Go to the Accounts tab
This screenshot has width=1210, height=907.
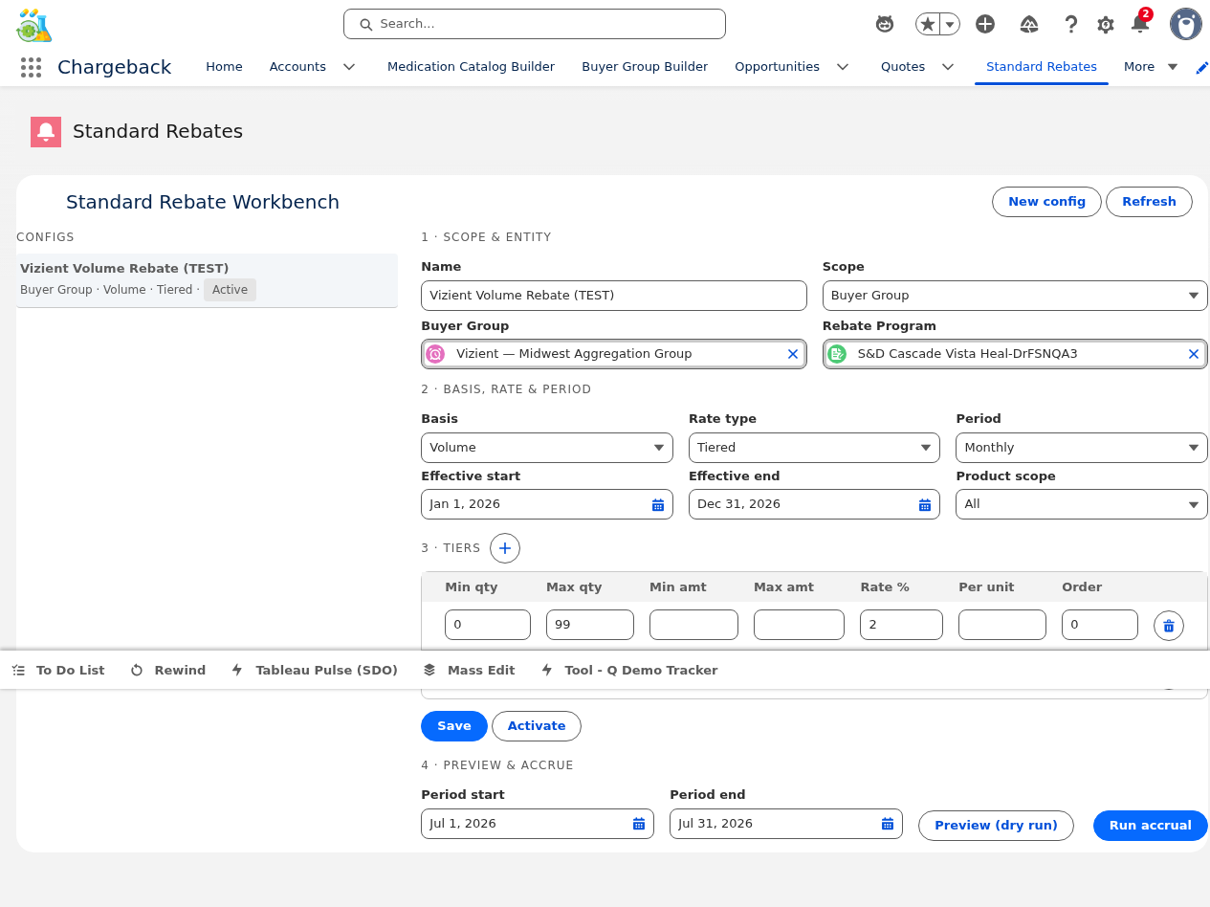(x=297, y=67)
